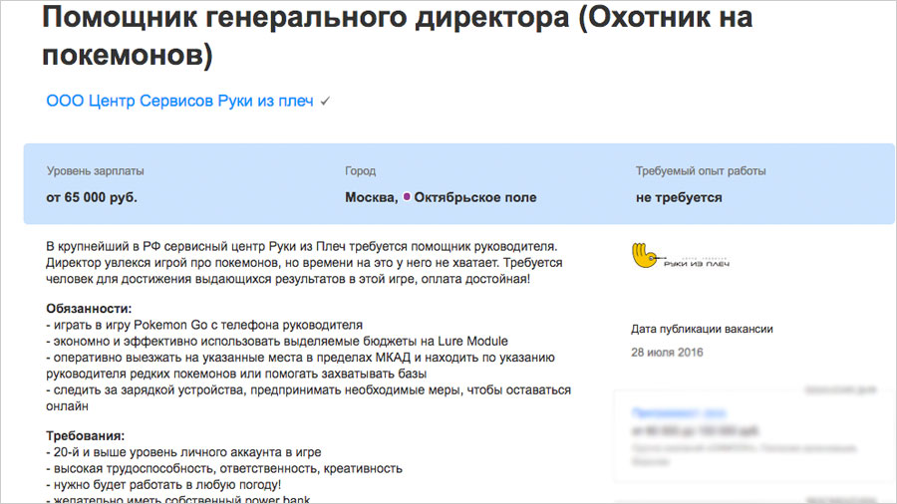Click the line оперативно выезжать на указанные места
The height and width of the screenshot is (504, 897).
(300, 366)
